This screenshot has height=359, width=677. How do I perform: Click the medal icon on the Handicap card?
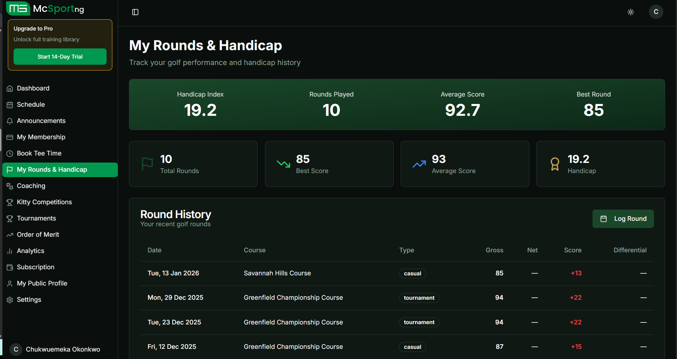click(x=555, y=164)
